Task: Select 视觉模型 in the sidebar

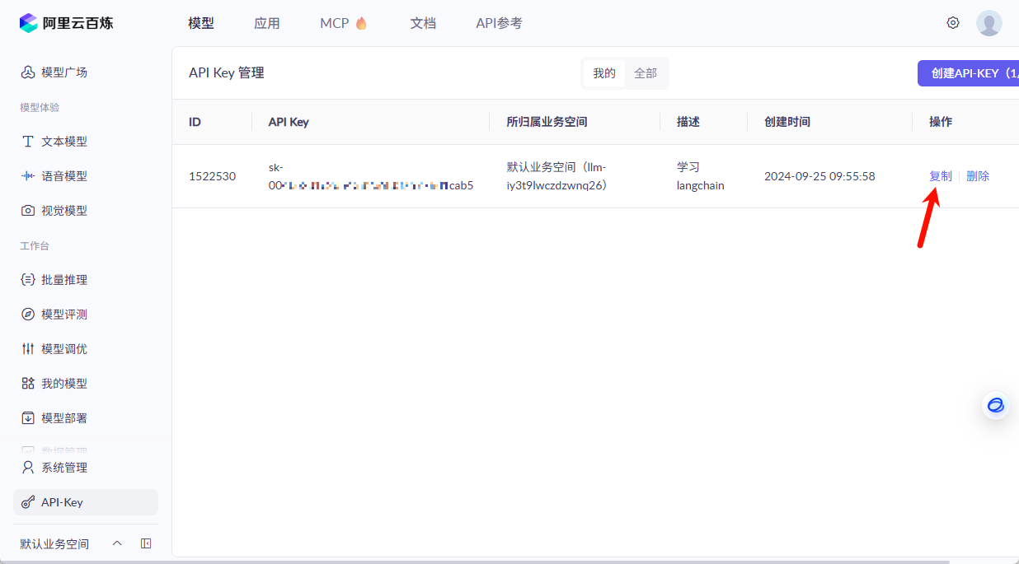Action: point(86,211)
